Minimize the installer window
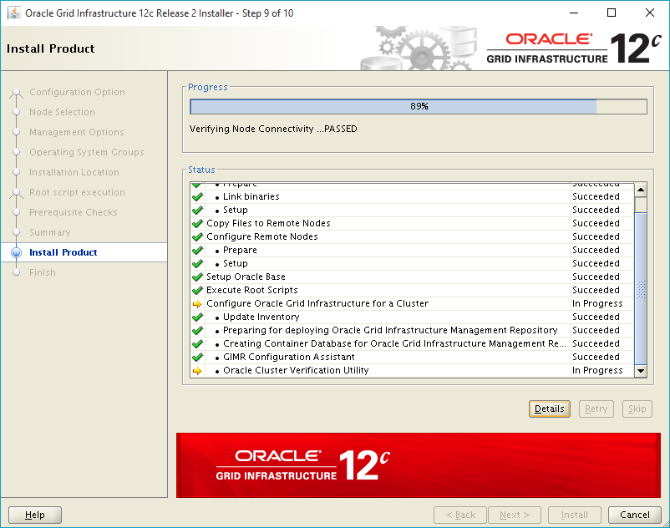 574,13
